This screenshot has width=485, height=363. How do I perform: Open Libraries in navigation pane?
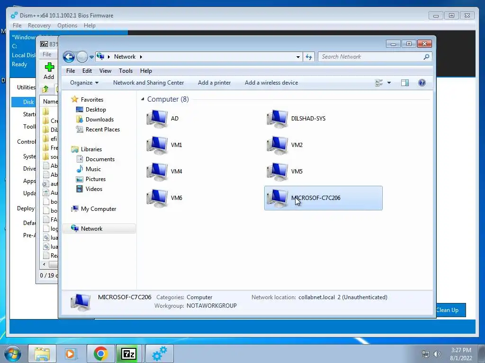click(91, 149)
